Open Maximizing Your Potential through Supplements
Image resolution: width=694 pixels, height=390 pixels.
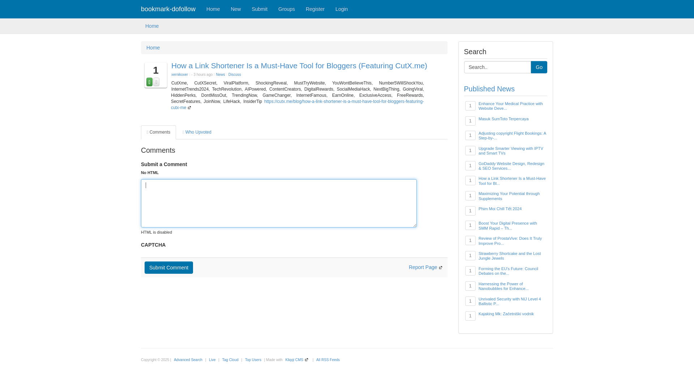click(509, 196)
